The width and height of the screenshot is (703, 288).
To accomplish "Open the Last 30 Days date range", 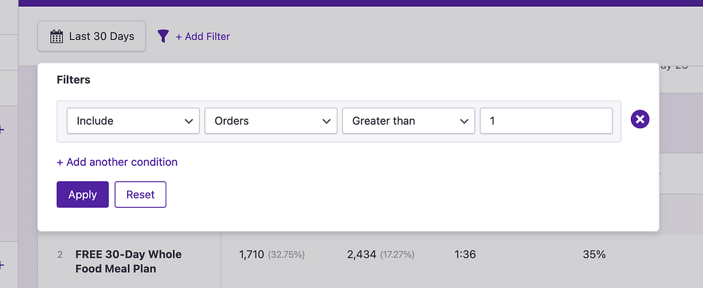I will coord(101,36).
